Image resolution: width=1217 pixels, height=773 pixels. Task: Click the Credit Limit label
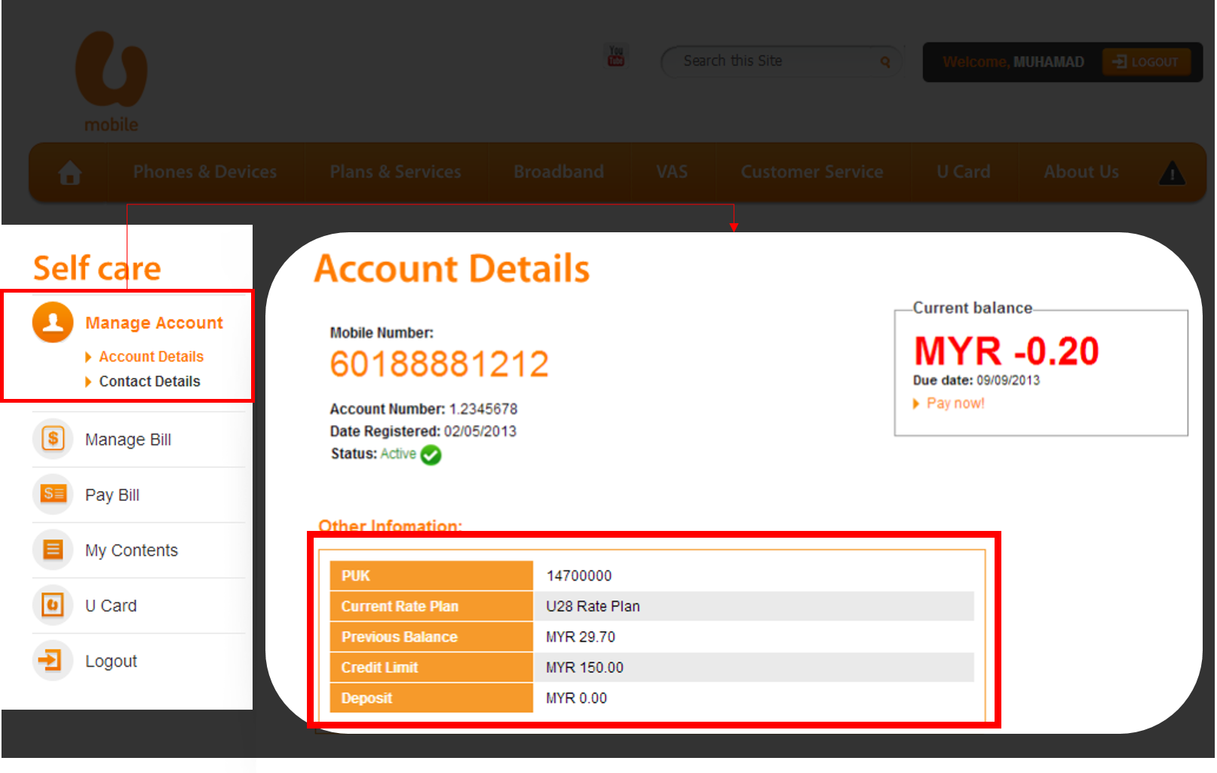tap(431, 667)
